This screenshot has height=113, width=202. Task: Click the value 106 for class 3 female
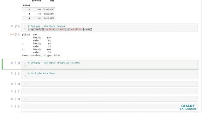[x=49, y=49]
